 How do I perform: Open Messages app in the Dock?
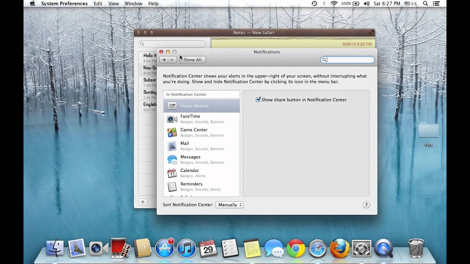click(x=274, y=248)
